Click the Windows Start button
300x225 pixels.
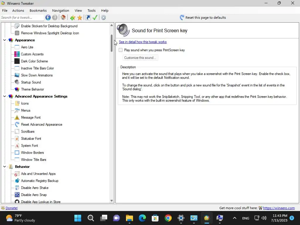tap(78, 218)
